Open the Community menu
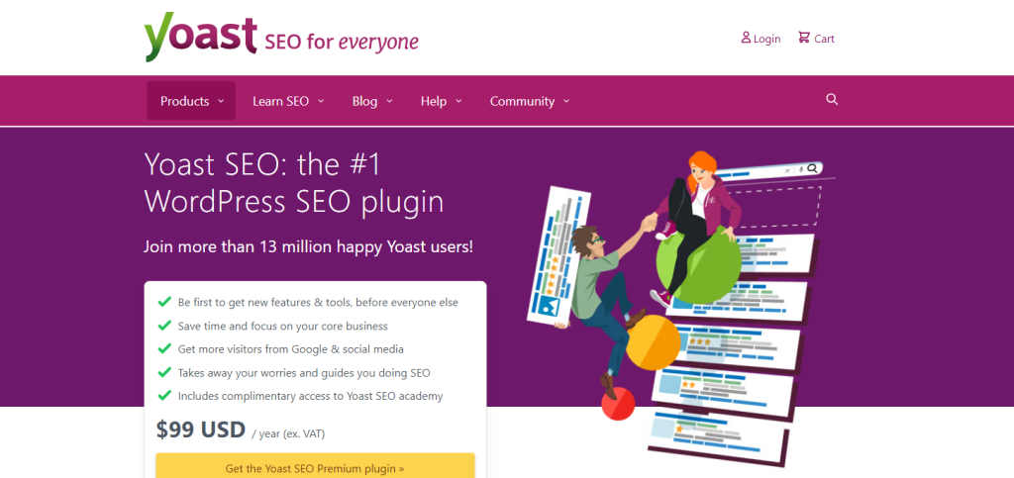This screenshot has width=1014, height=478. 530,101
